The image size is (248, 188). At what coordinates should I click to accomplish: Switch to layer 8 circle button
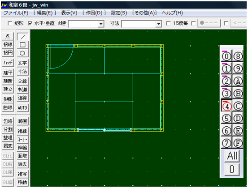coord(238,56)
